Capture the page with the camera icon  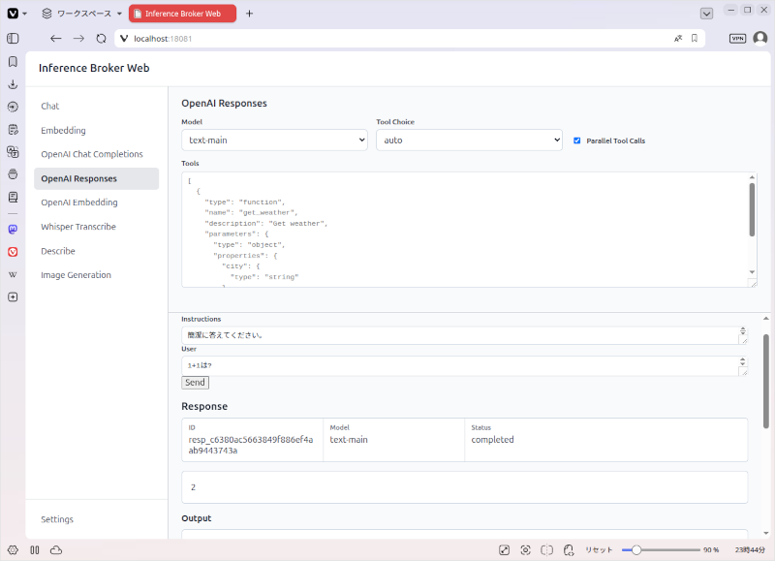(x=525, y=550)
